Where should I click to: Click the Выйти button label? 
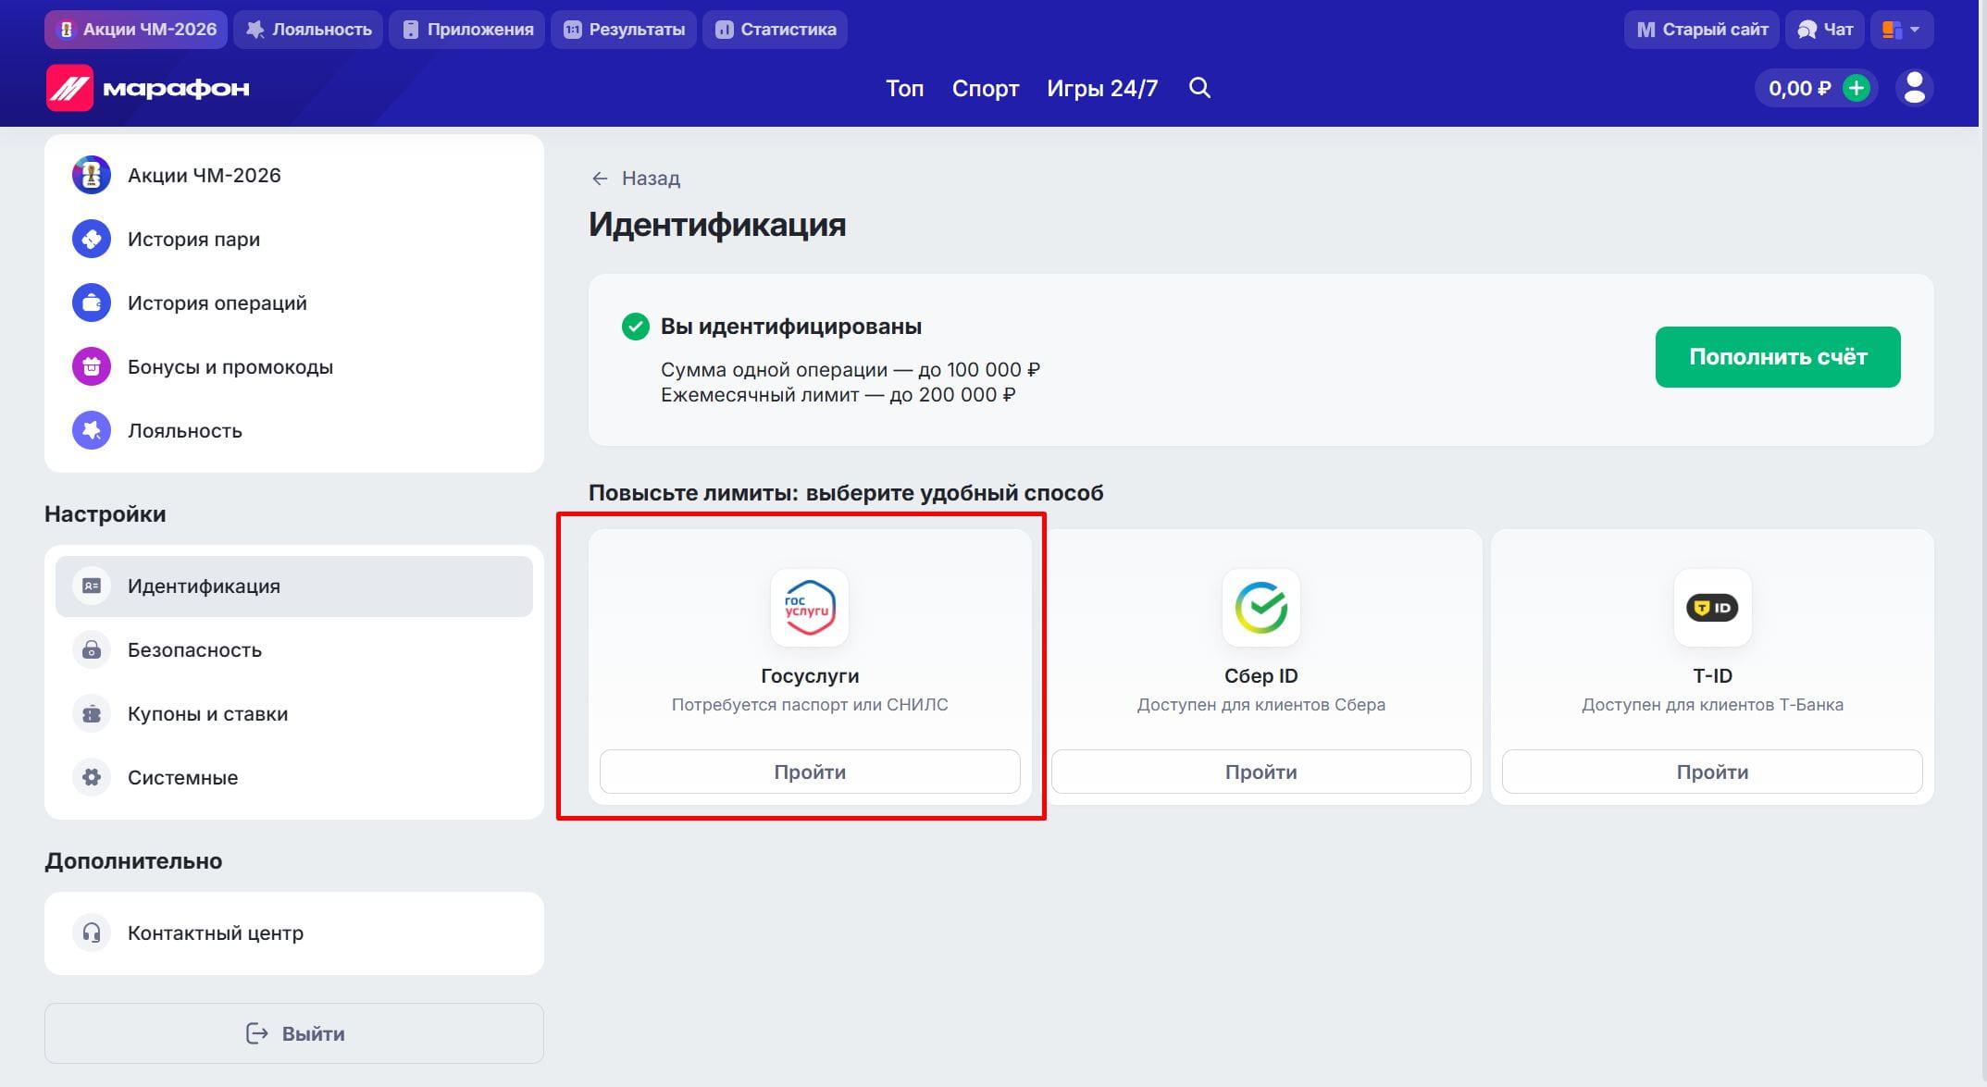pos(314,1034)
